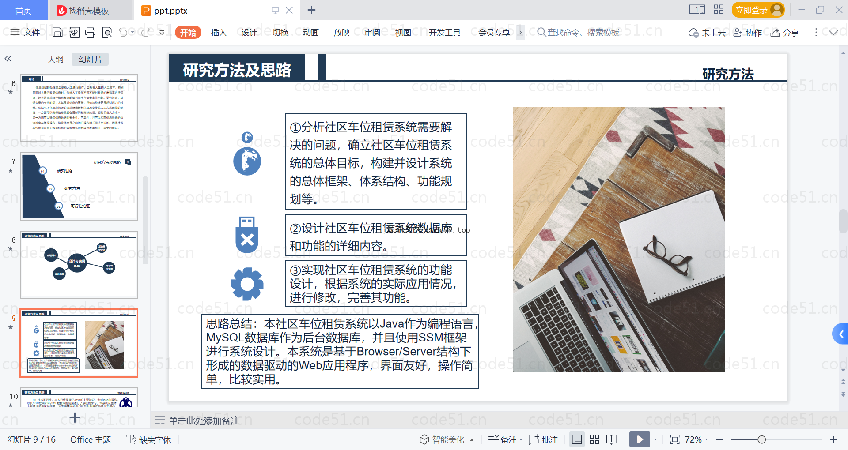
Task: Click the fit slide to window icon
Action: pyautogui.click(x=674, y=439)
